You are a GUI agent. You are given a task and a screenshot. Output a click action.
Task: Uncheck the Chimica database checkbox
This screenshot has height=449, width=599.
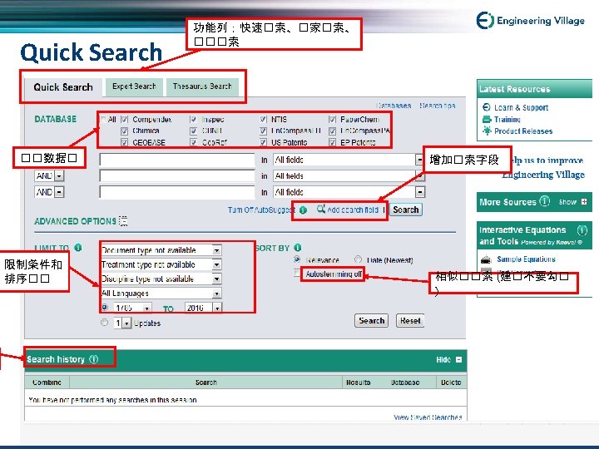pyautogui.click(x=124, y=131)
